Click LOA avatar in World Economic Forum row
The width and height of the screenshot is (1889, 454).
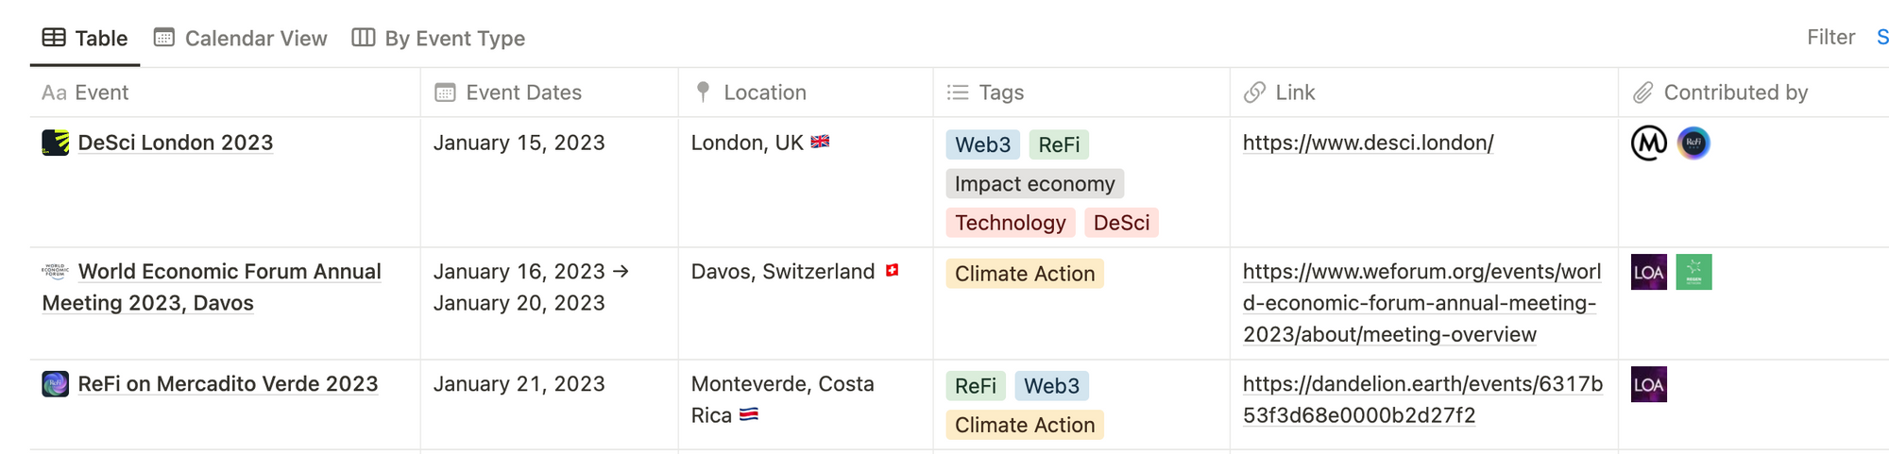[1648, 273]
